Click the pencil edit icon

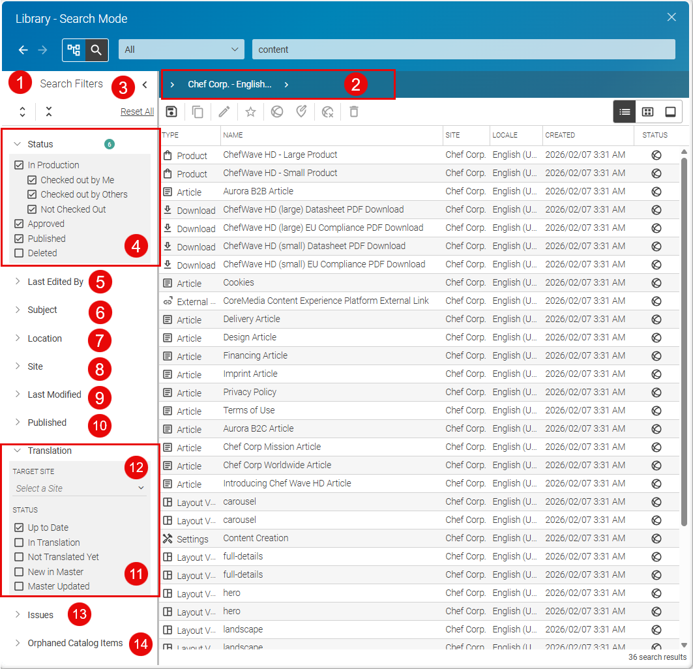coord(224,111)
